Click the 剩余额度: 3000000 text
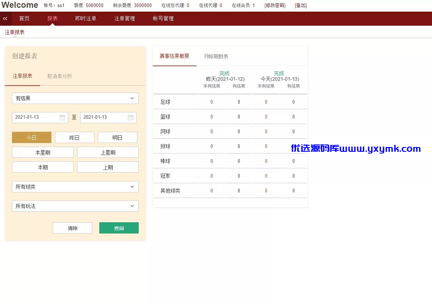The height and width of the screenshot is (304, 432). coord(132,5)
